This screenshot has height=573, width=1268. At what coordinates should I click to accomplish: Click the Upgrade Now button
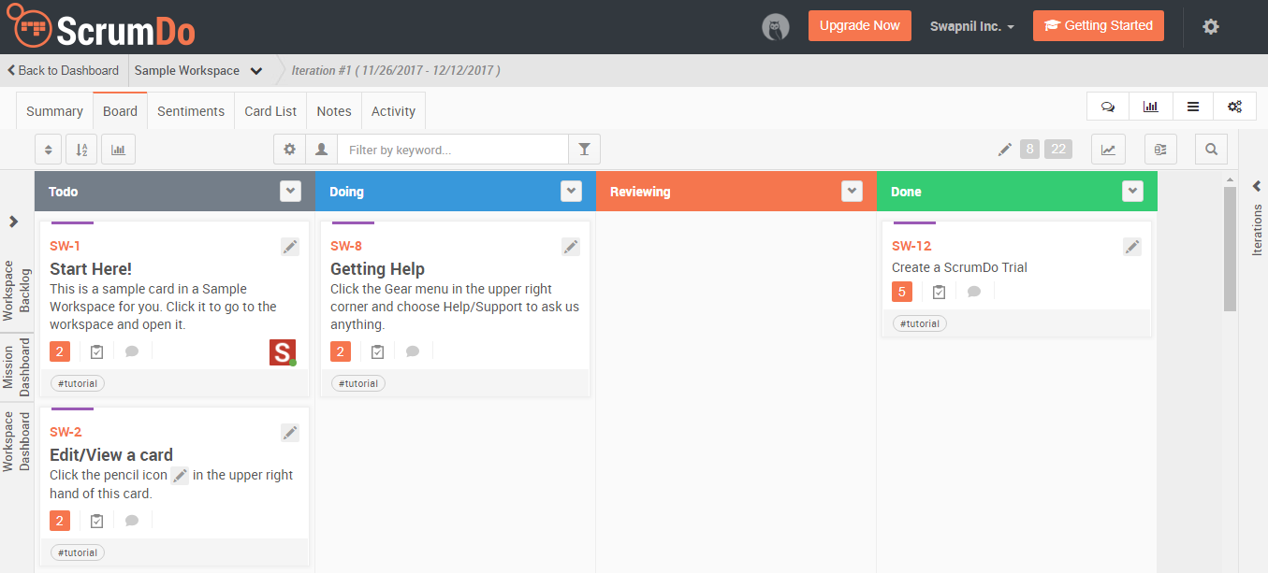[x=859, y=25]
